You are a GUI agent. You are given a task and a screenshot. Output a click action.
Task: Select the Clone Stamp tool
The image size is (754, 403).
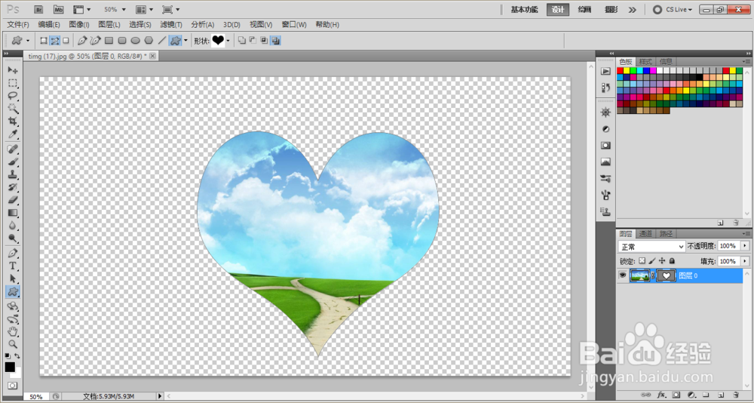(13, 174)
